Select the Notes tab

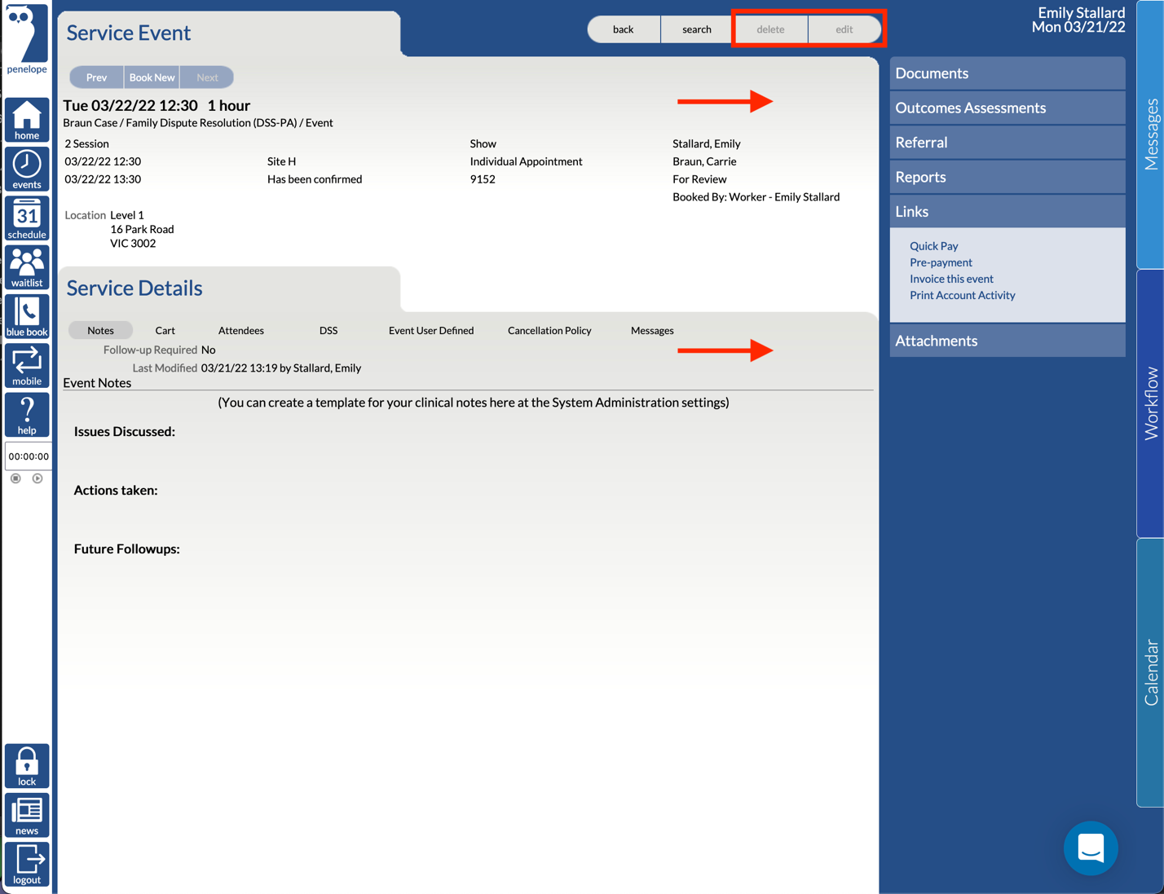pyautogui.click(x=100, y=330)
